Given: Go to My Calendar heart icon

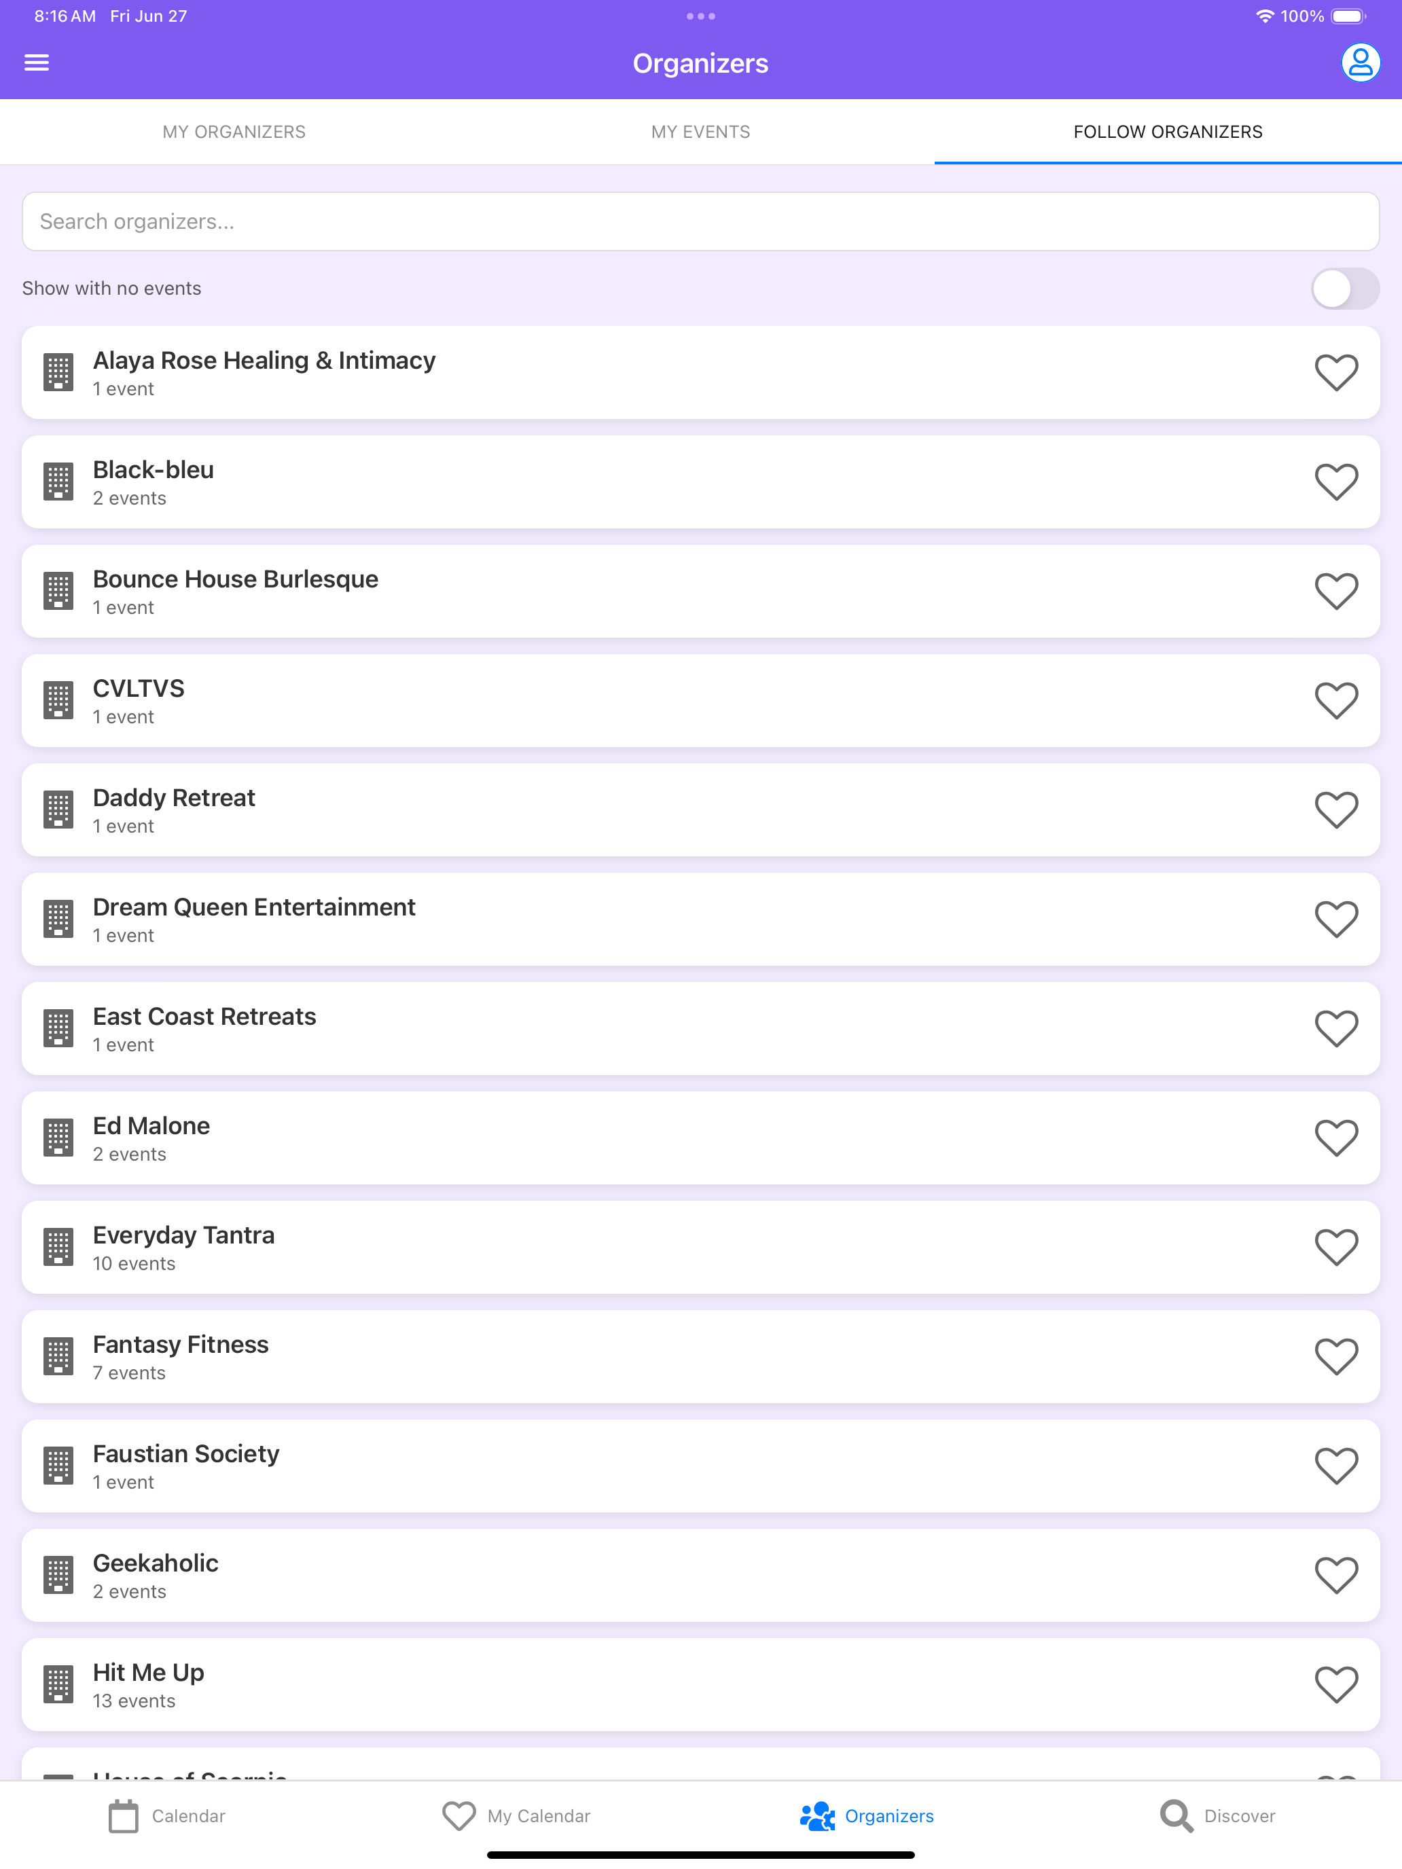Looking at the screenshot, I should click(x=459, y=1816).
